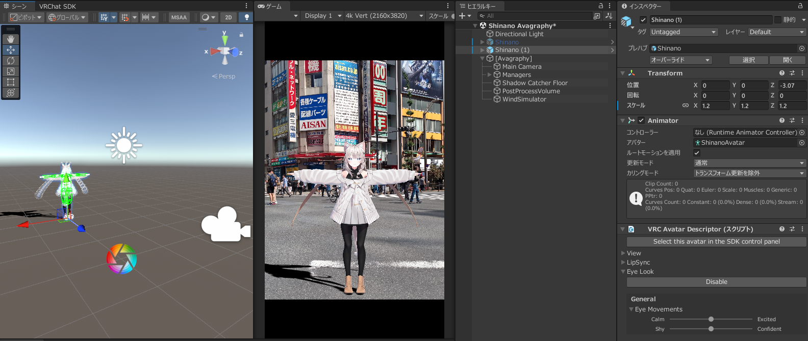The height and width of the screenshot is (341, 808).
Task: Expand the Managers hierarchy item
Action: [490, 75]
